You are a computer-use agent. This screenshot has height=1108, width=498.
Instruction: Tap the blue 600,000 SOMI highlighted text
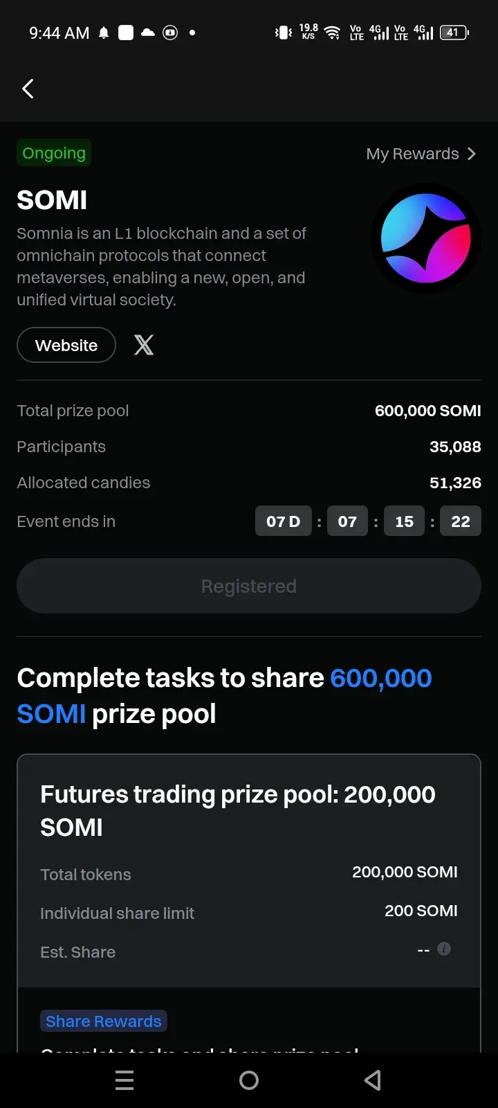pos(225,696)
